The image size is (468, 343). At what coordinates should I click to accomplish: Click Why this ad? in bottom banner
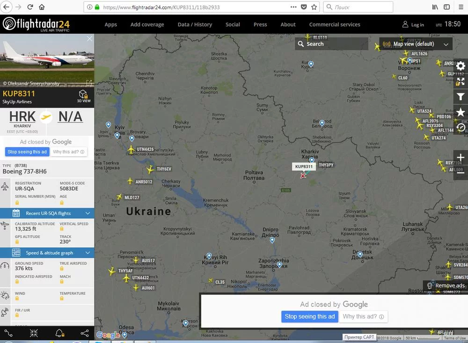click(363, 316)
